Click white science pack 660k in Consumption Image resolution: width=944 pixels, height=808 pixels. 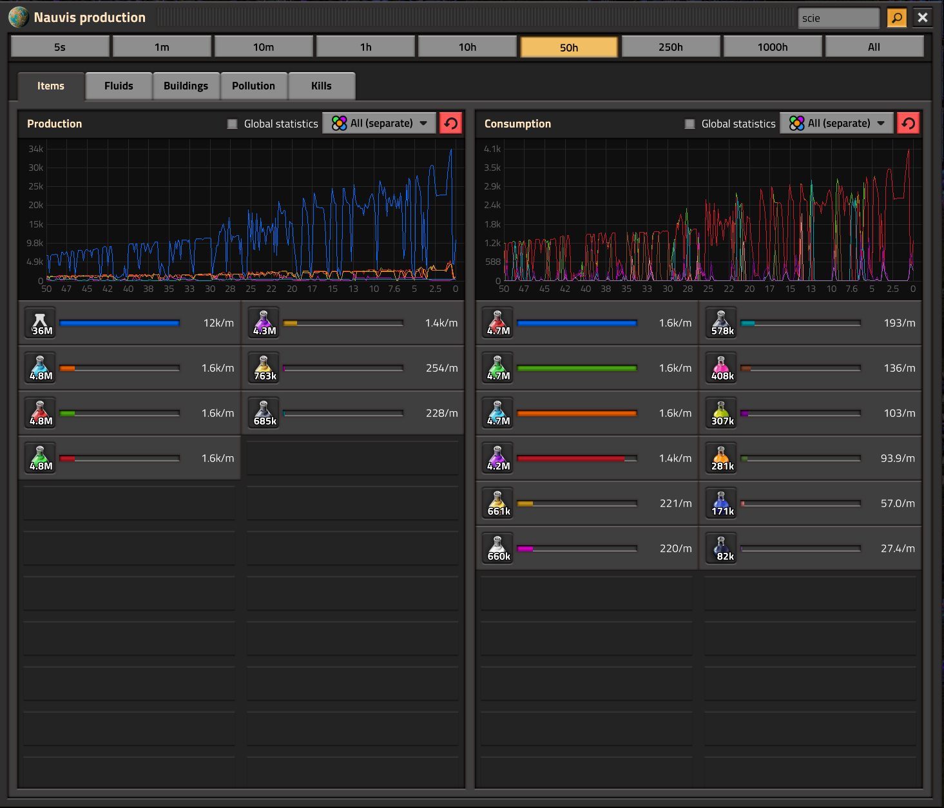(x=497, y=548)
